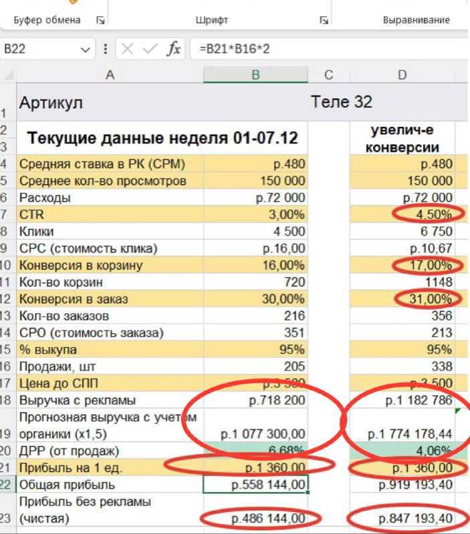Select the Общая прибыль cell р.558 144,00
This screenshot has height=534, width=470.
click(255, 485)
